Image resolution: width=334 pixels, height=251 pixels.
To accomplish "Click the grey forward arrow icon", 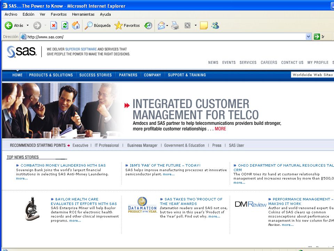I will click(37, 25).
